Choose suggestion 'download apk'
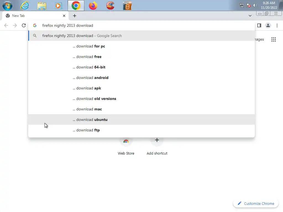This screenshot has height=212, width=283. click(141, 88)
